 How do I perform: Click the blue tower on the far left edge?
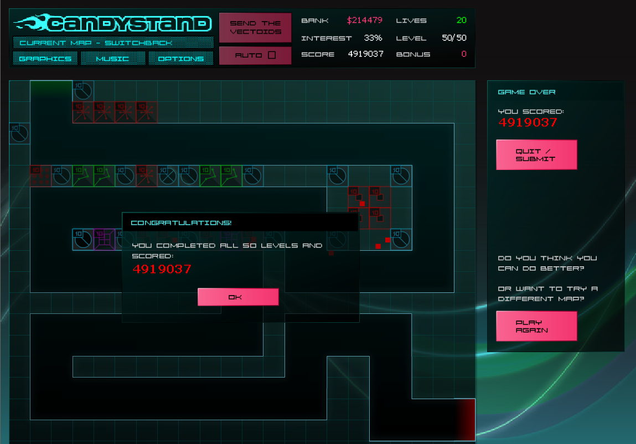(x=19, y=133)
